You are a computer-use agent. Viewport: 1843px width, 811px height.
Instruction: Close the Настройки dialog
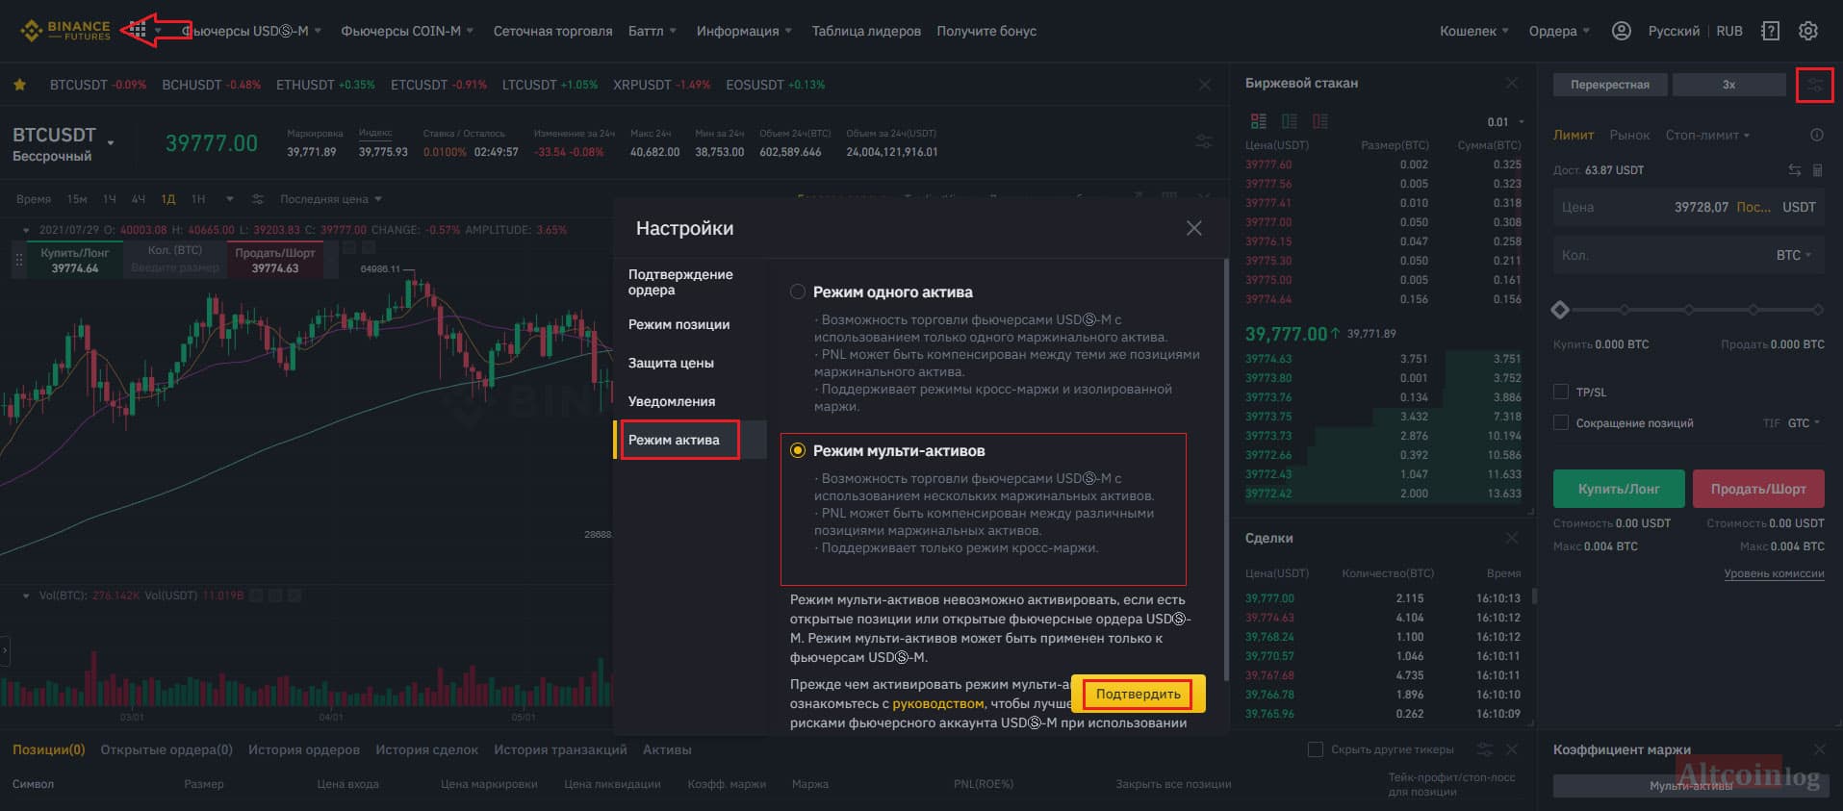[x=1193, y=228]
